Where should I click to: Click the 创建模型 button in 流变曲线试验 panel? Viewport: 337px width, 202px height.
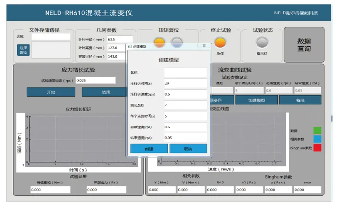[x=257, y=100]
